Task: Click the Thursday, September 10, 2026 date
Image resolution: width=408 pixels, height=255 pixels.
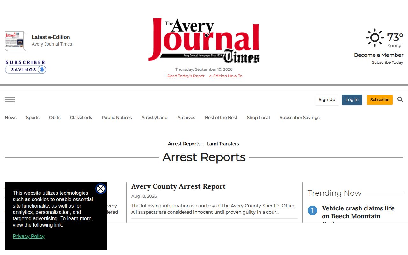Action: tap(204, 69)
